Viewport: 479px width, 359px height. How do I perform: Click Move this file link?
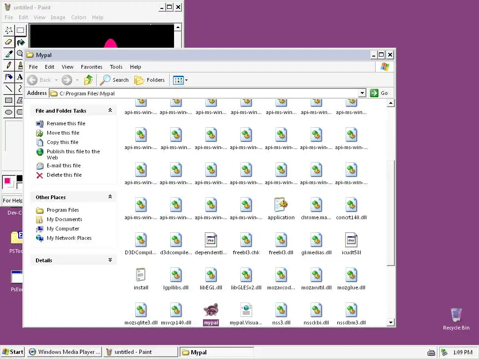coord(63,133)
